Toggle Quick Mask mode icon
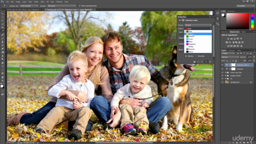This screenshot has width=256, height=144. point(2,91)
